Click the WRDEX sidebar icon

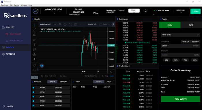point(3,48)
